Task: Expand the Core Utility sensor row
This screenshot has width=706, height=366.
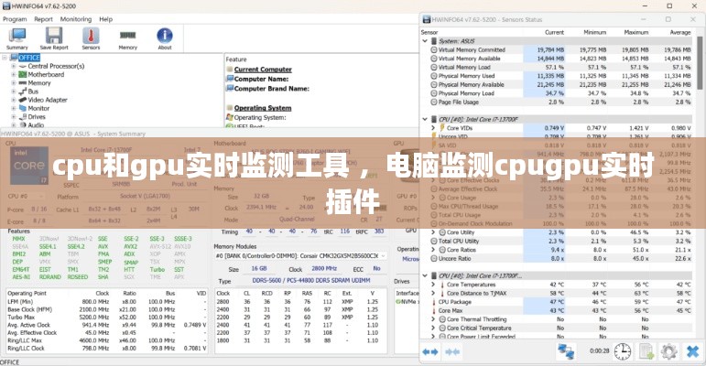Action: [433, 232]
